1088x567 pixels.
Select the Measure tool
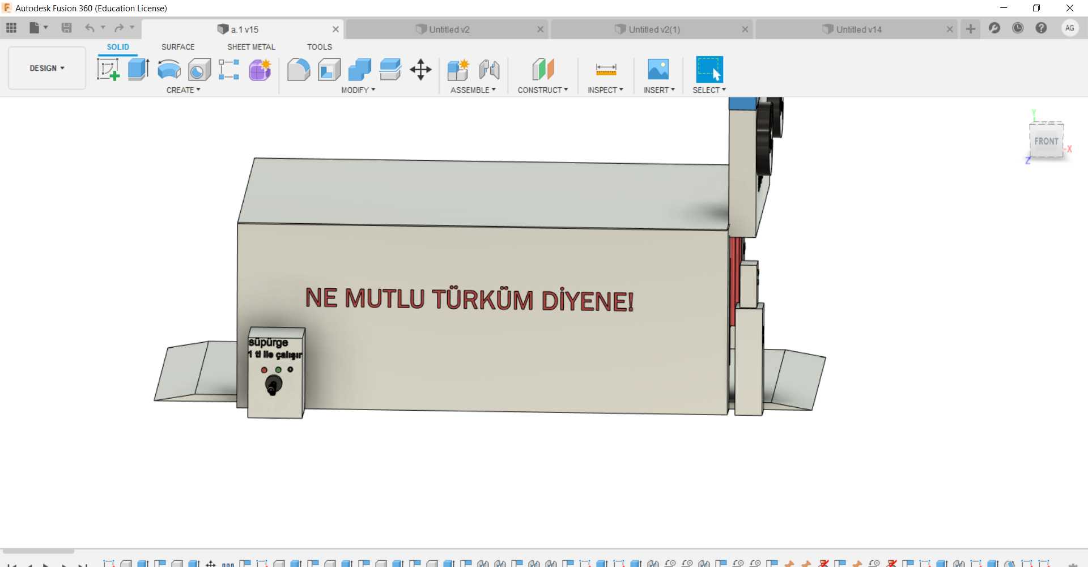click(x=606, y=70)
